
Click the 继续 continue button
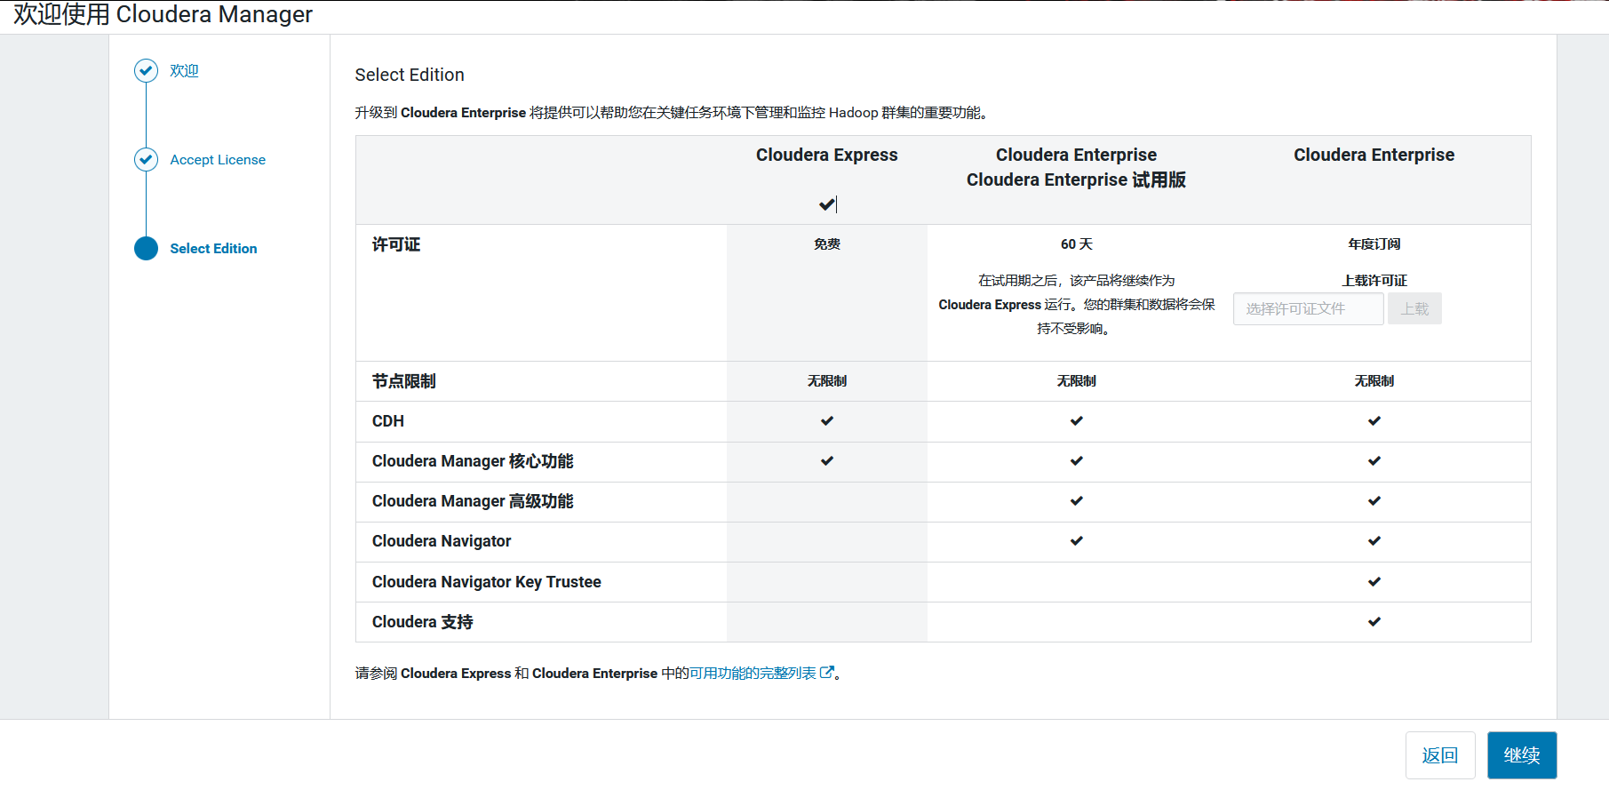[x=1522, y=755]
